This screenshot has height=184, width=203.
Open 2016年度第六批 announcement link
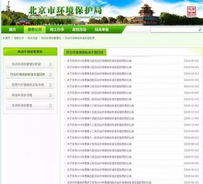(x=99, y=67)
